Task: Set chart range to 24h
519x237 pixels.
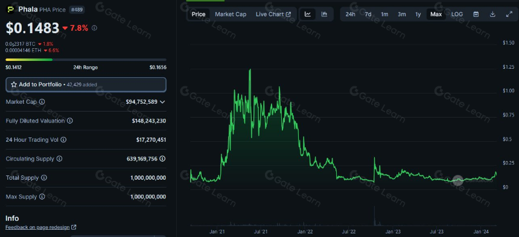Action: tap(350, 14)
